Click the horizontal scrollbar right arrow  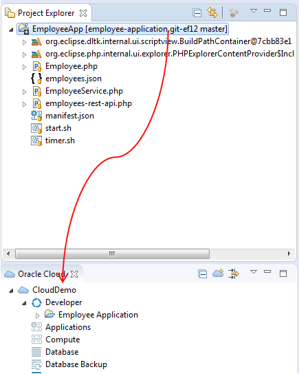point(289,253)
